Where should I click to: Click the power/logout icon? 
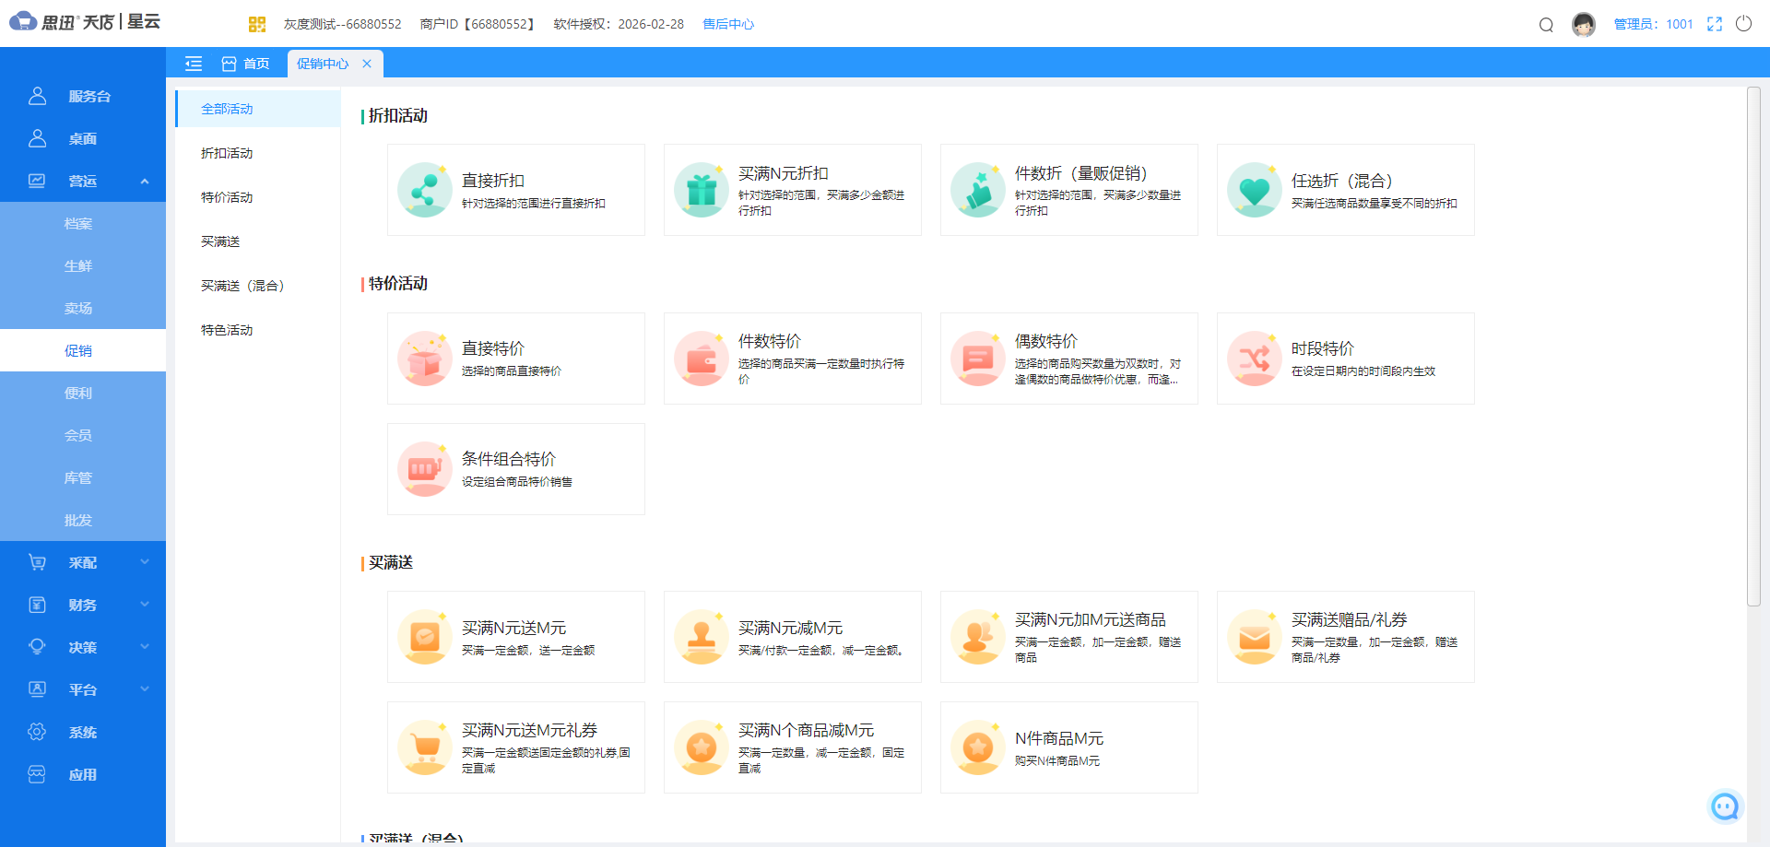[x=1743, y=24]
